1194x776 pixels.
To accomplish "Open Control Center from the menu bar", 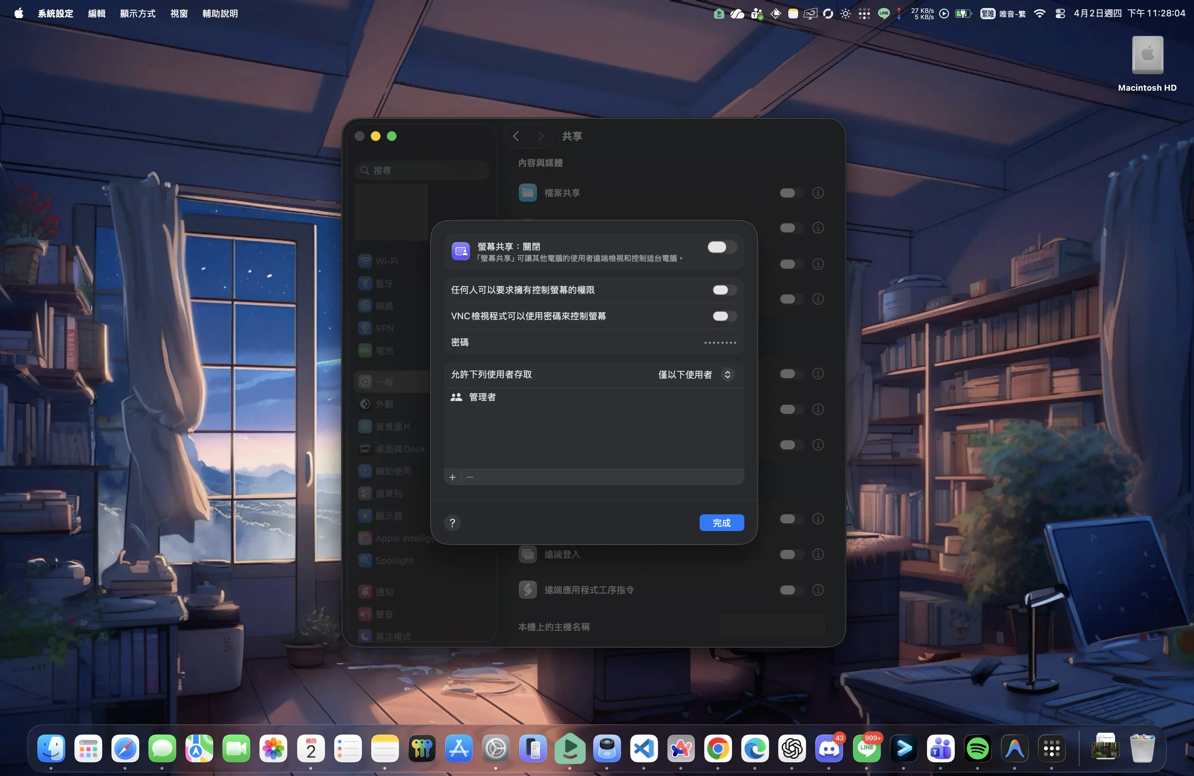I will [1060, 14].
